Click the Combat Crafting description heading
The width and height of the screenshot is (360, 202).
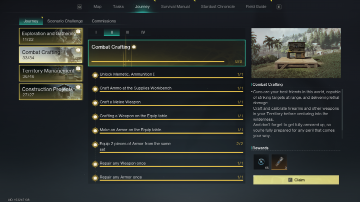267,84
